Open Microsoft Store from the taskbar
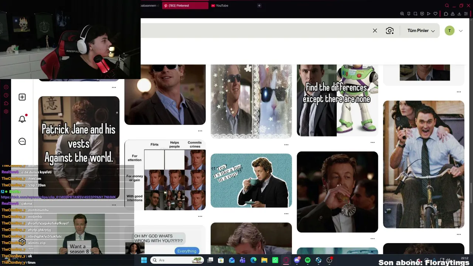 221,260
